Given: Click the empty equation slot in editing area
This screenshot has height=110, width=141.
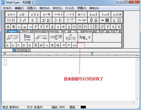Looking at the screenshot, I should 5,63.
